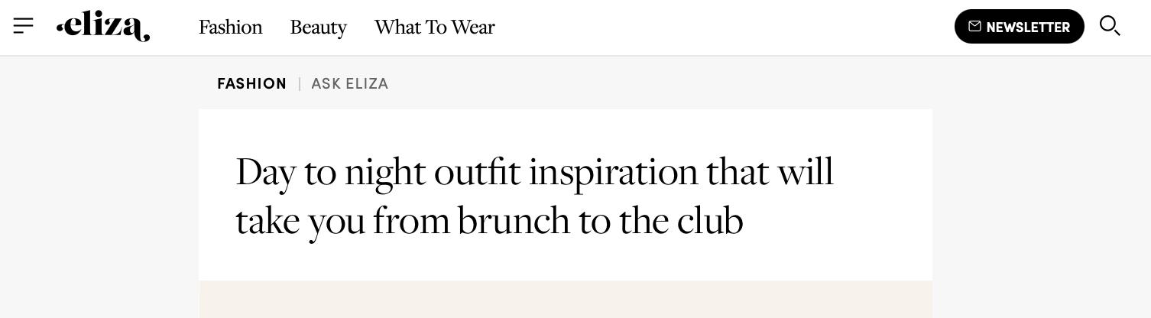1151x318 pixels.
Task: Click the envelope icon in the Newsletter button
Action: click(974, 27)
